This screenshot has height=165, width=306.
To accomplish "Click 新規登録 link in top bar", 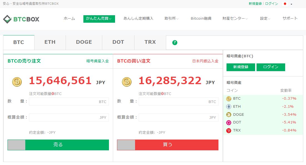I will 255,4.
